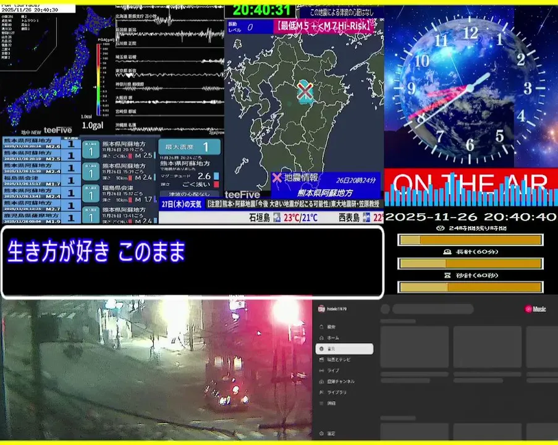Click intensity 1 badge for 15:17 福島県会津 quake
Image resolution: width=558 pixels, height=445 pixels.
pos(91,194)
